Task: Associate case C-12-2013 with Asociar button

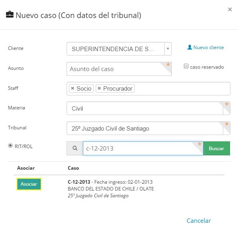Action: (x=29, y=184)
